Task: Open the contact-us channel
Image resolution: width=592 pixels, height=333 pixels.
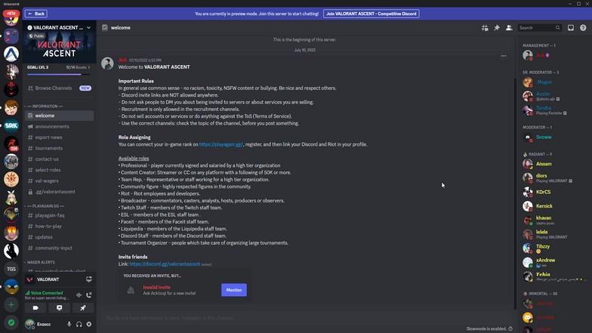Action: click(59, 159)
